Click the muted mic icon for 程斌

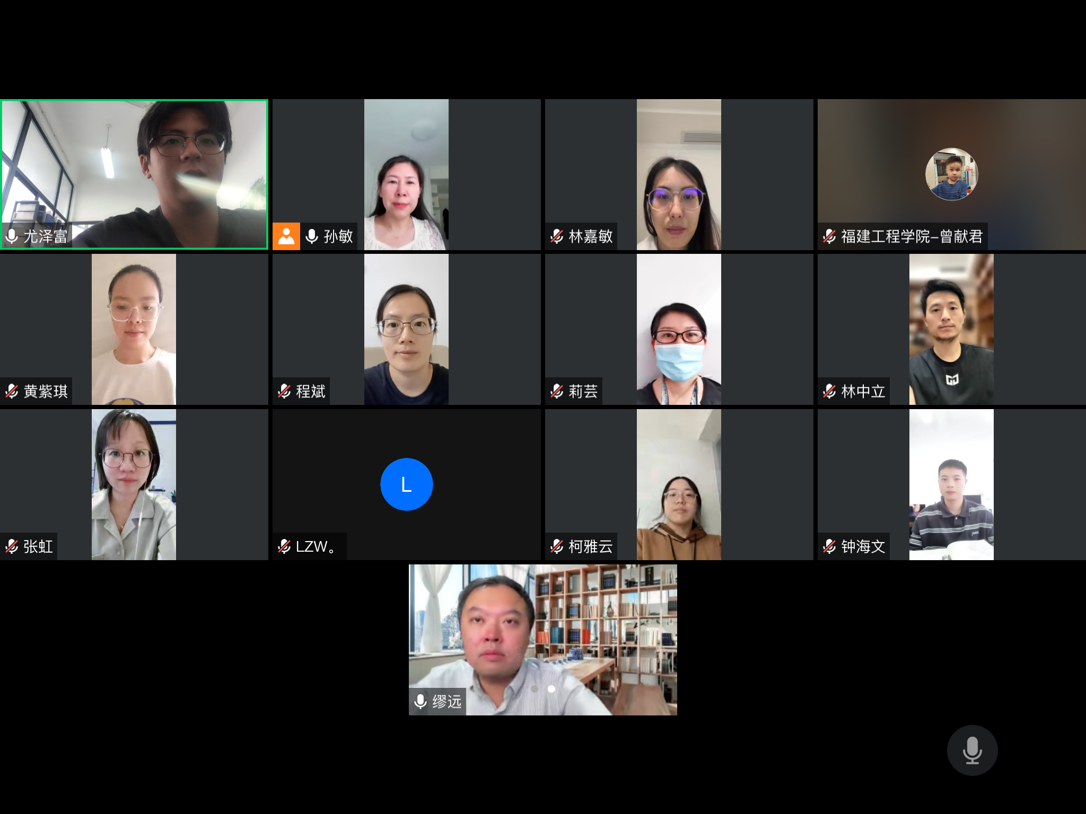click(x=284, y=392)
